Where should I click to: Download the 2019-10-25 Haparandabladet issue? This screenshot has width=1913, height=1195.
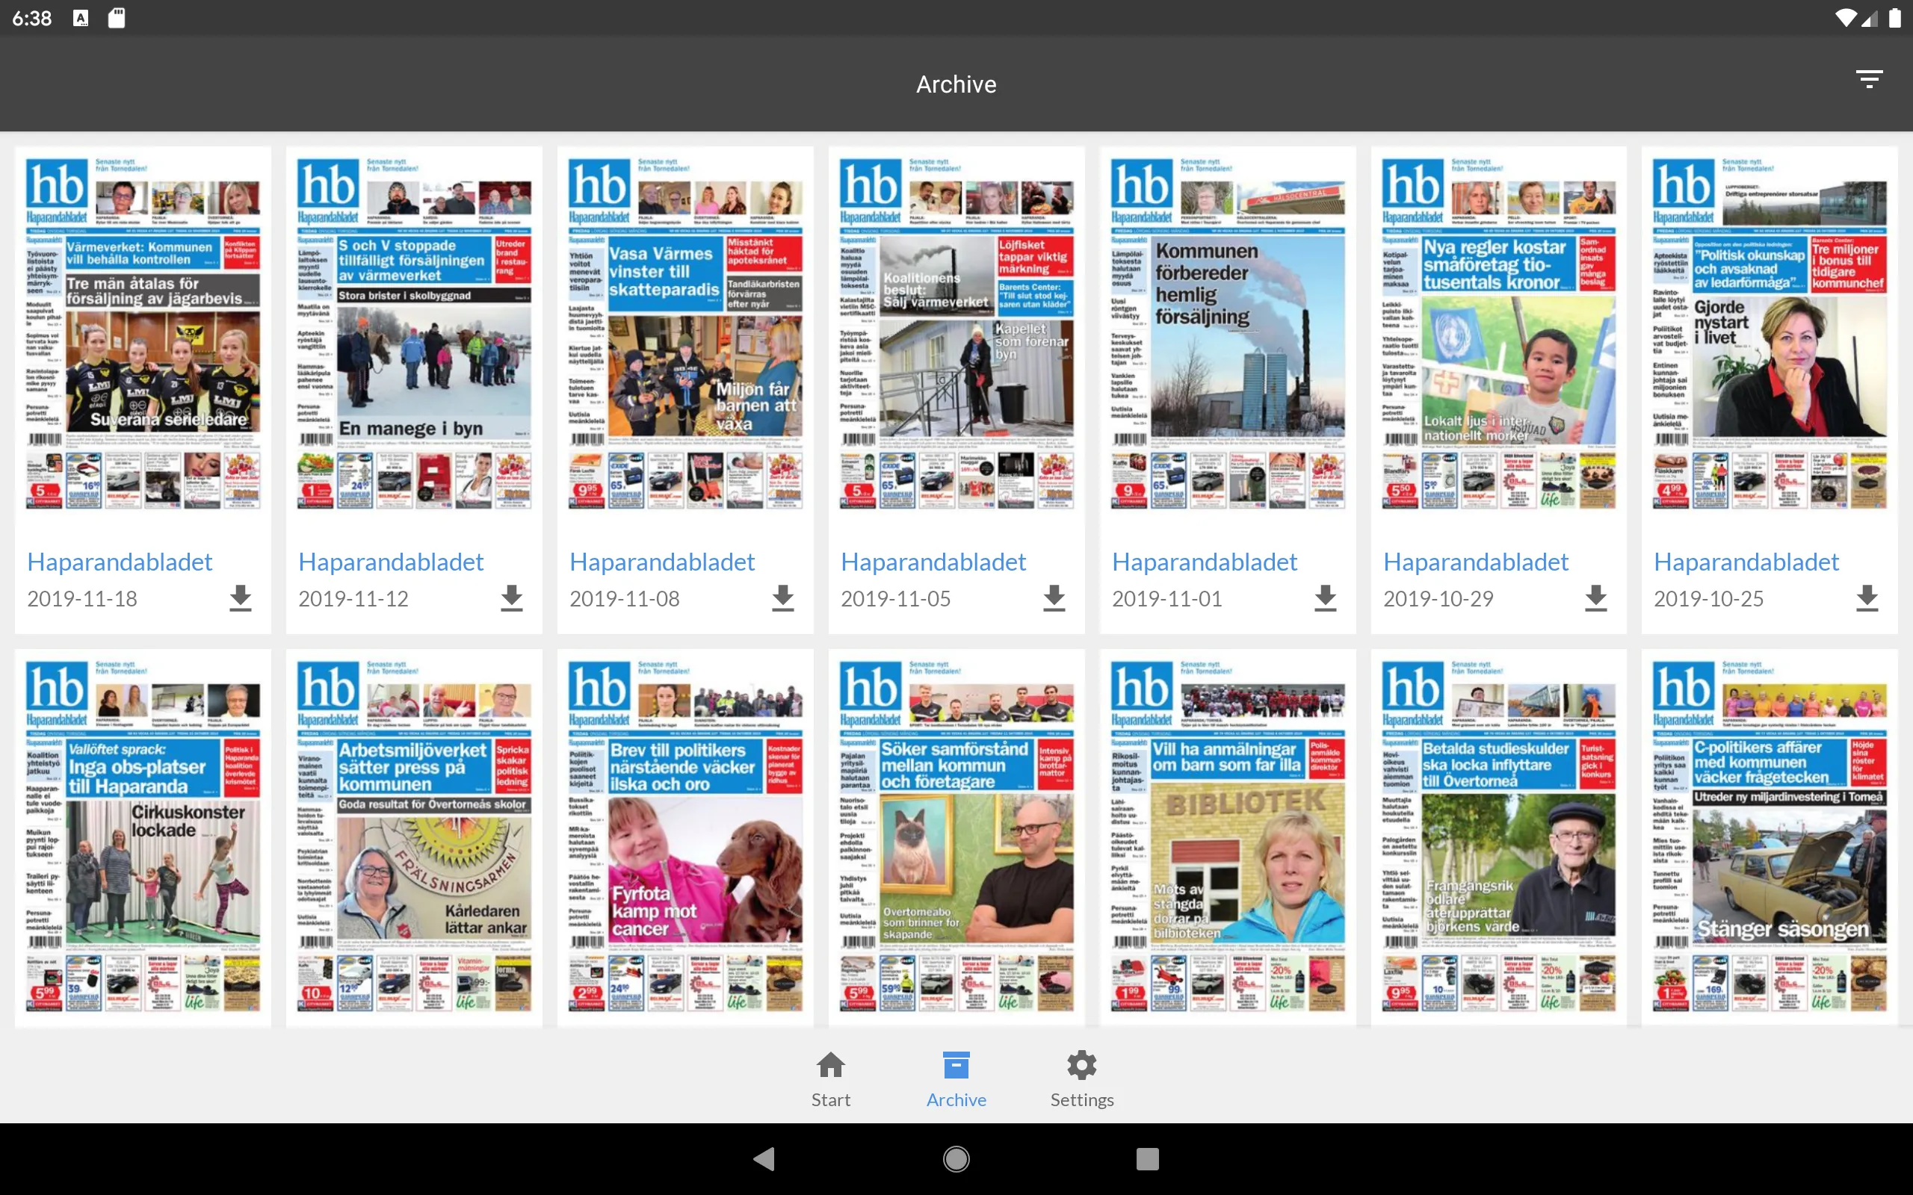(x=1867, y=598)
